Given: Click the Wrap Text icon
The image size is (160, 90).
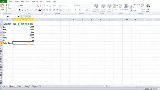Looking at the screenshot, I should [x=60, y=6].
